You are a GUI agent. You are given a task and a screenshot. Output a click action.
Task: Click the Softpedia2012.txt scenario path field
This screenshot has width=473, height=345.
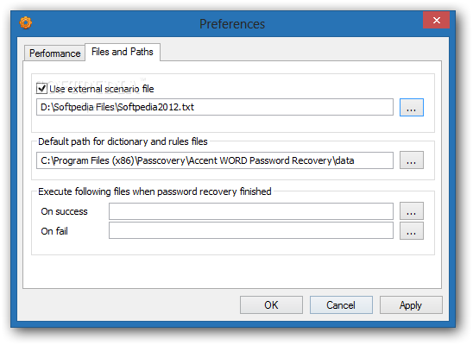coord(215,107)
